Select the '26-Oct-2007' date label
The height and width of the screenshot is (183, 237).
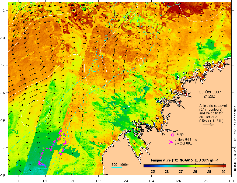210,92
